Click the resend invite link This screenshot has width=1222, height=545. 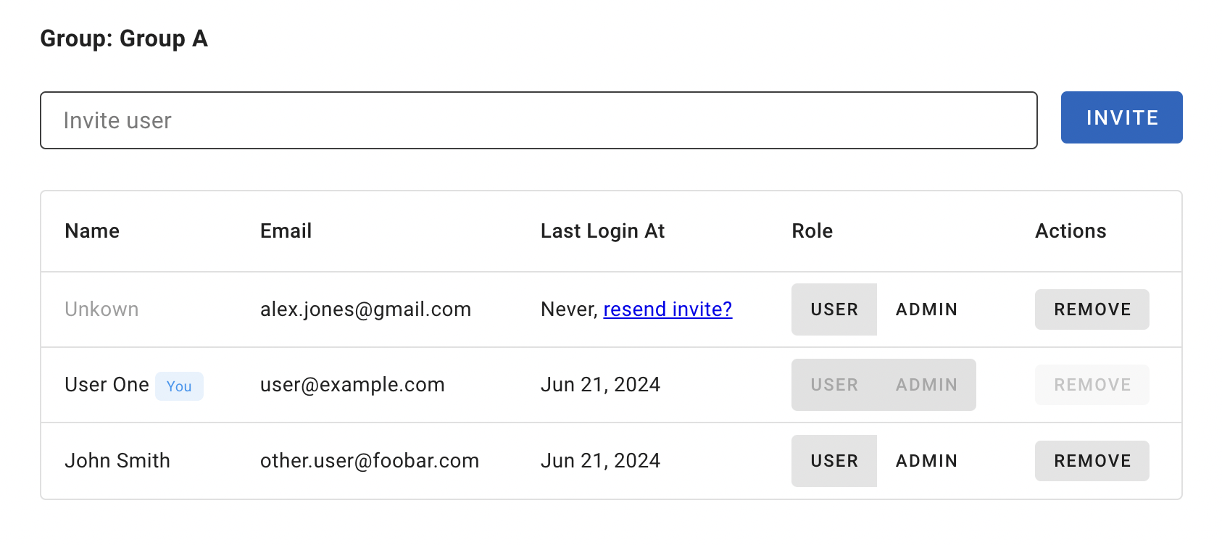668,309
